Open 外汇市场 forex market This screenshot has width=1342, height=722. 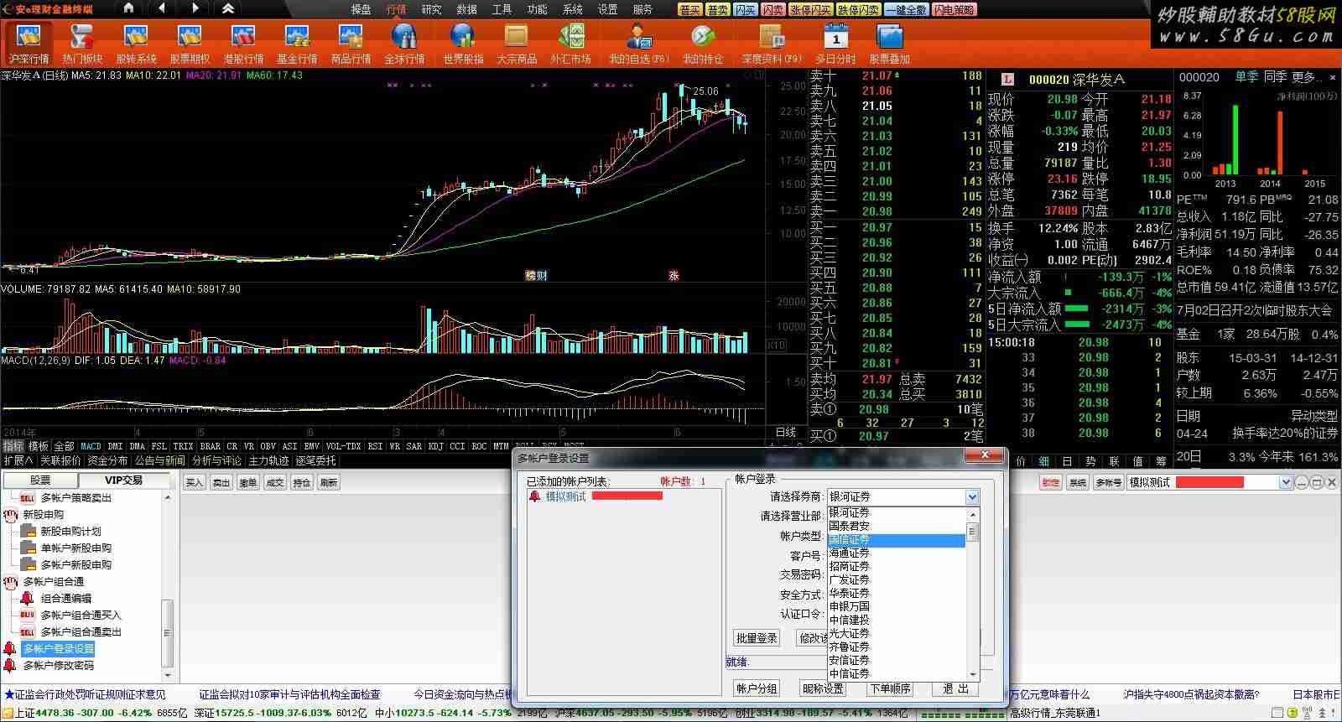tap(570, 44)
